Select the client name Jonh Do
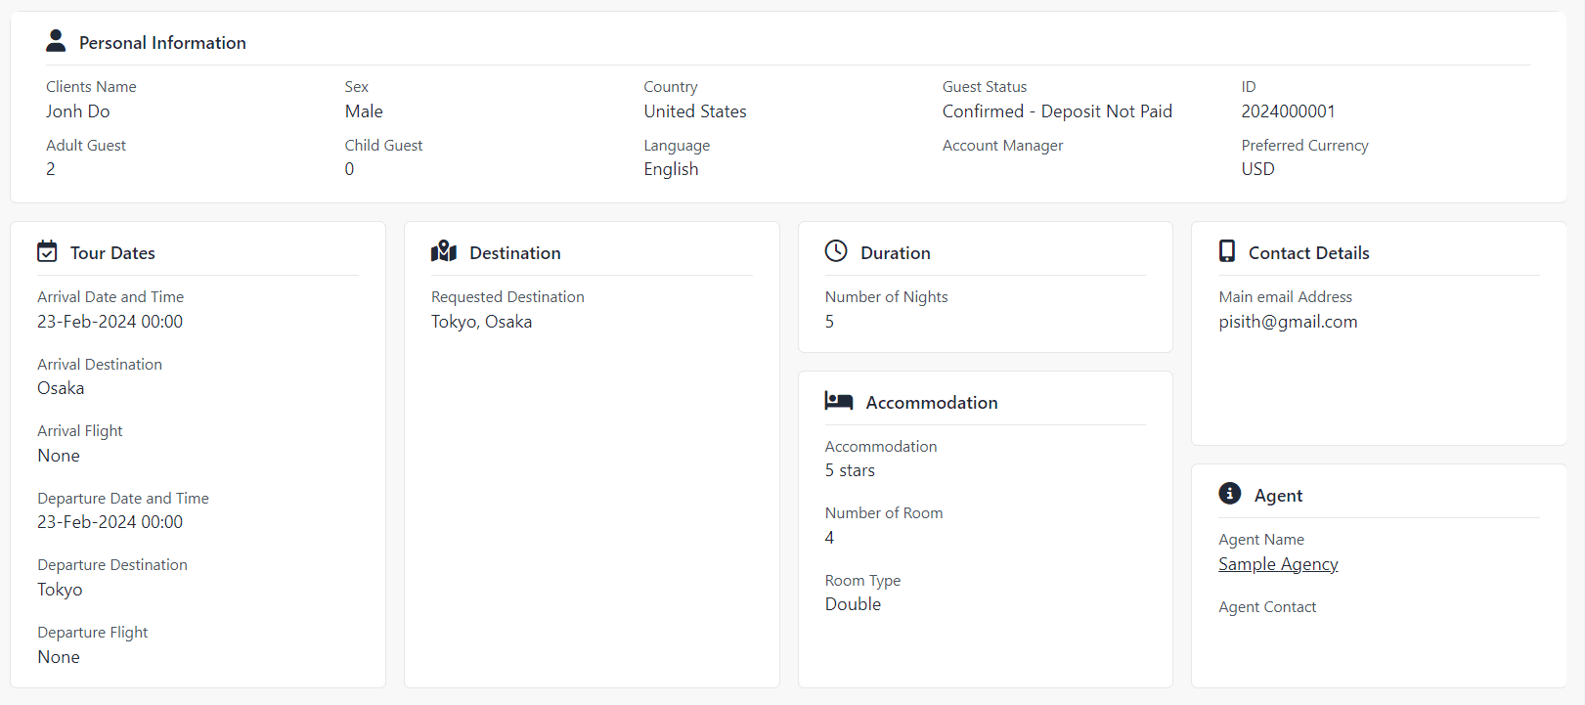The image size is (1585, 705). click(x=78, y=111)
